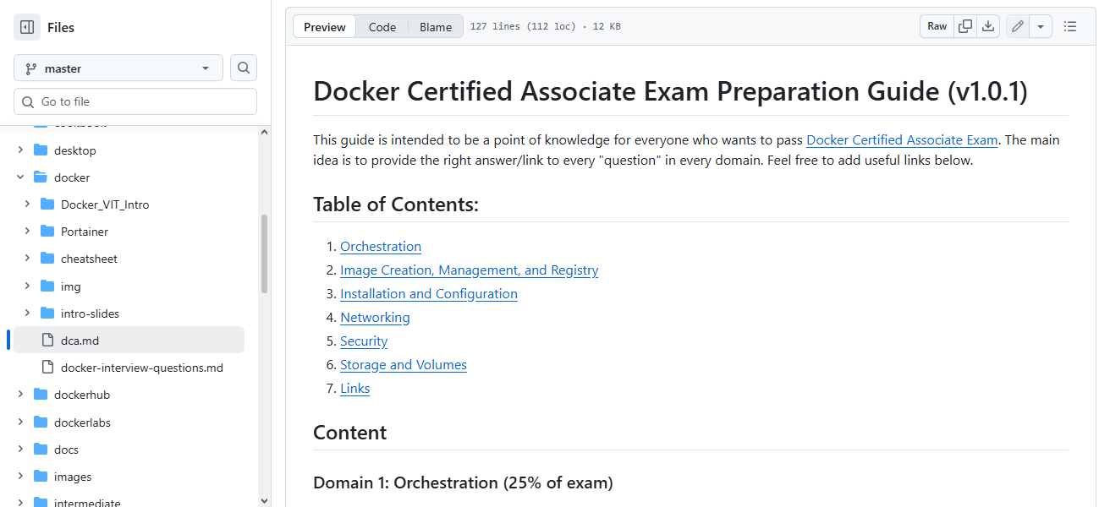Select the desktop folder icon
The width and height of the screenshot is (1110, 507).
coord(41,150)
